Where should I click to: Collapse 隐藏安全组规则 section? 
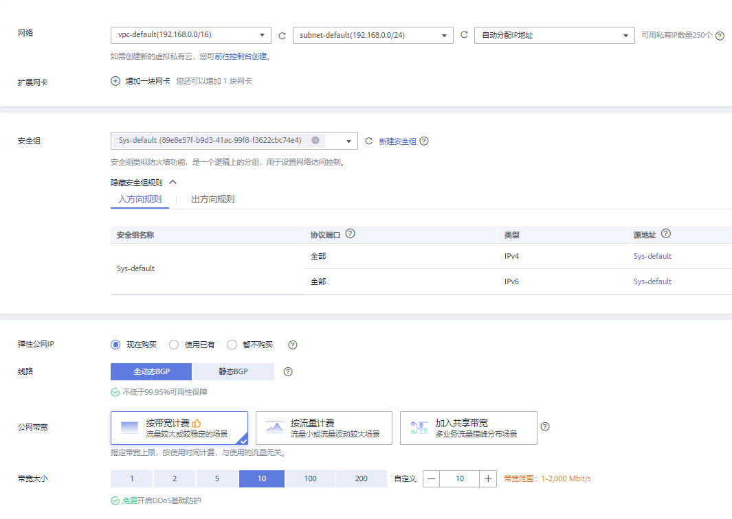[x=144, y=183]
